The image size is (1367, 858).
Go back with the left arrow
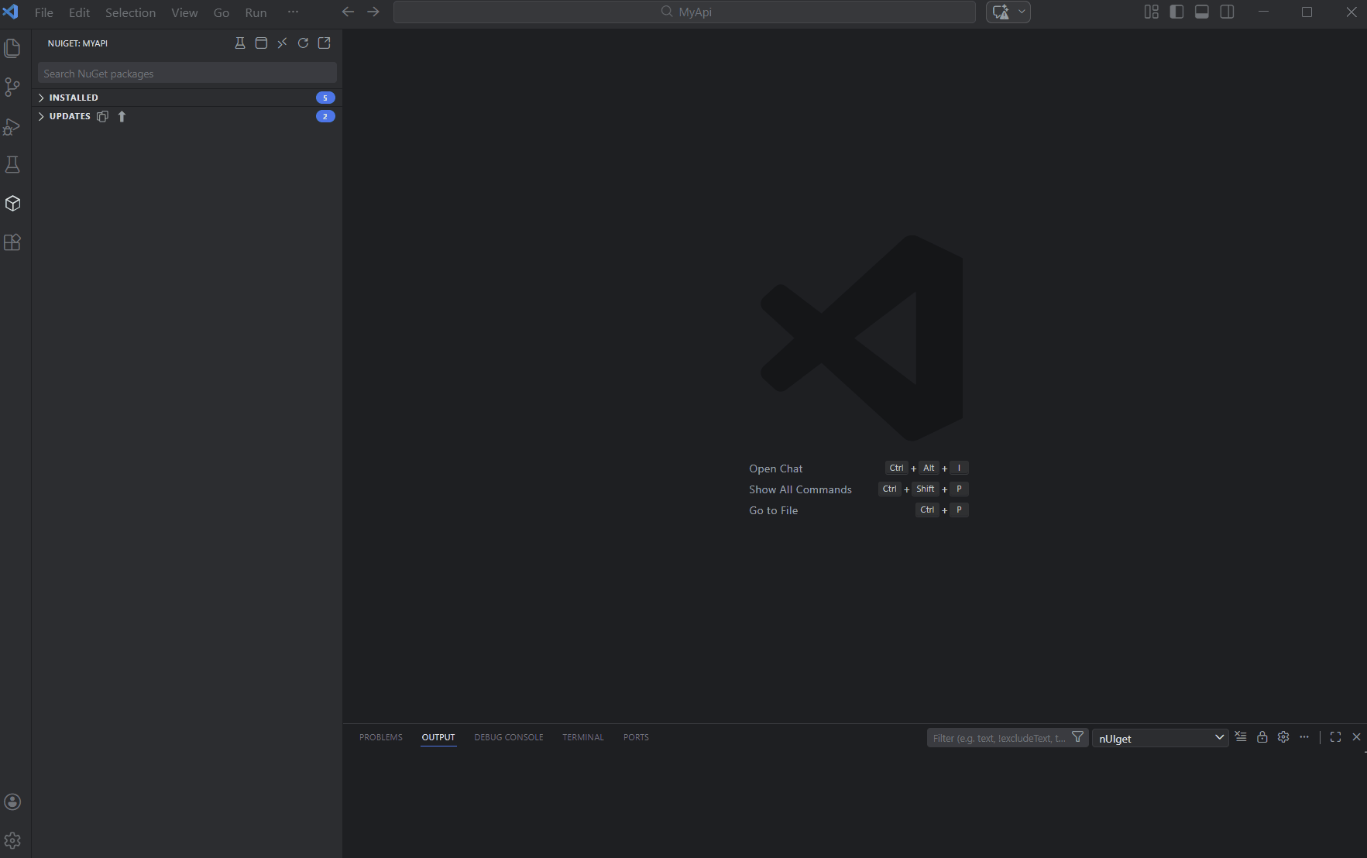coord(349,12)
